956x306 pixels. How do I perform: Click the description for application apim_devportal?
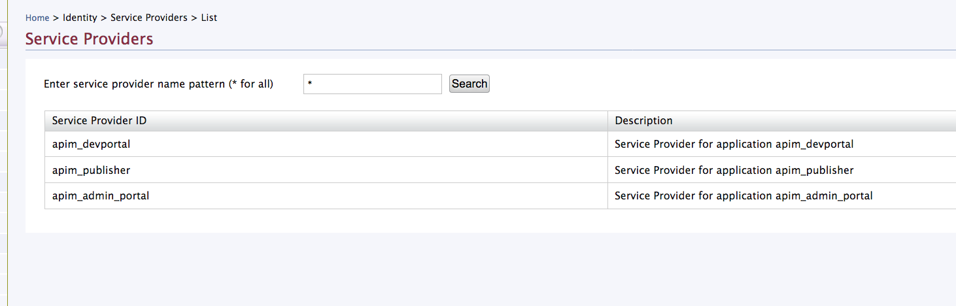(x=734, y=144)
